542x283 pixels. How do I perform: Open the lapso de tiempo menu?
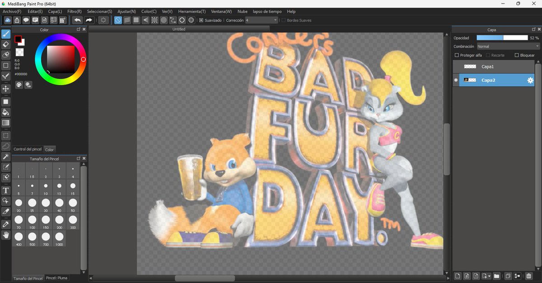pos(266,11)
